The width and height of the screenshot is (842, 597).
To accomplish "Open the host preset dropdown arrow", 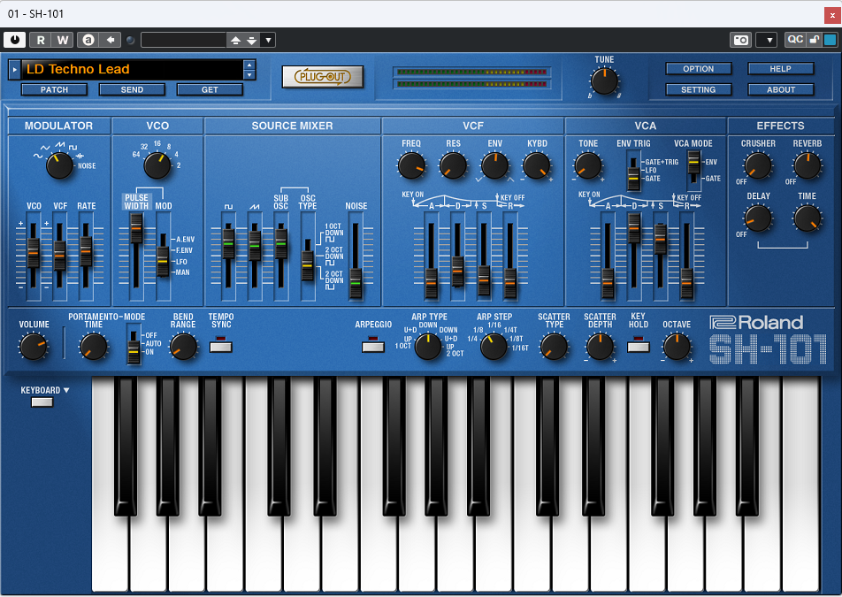I will tap(268, 41).
